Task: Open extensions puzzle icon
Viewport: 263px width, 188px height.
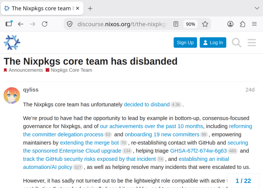Action: [x=242, y=24]
